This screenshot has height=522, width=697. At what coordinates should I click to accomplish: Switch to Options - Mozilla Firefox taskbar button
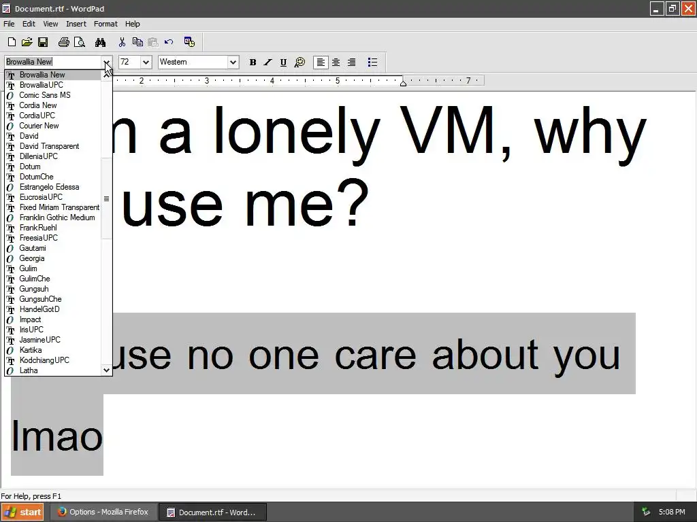point(103,512)
